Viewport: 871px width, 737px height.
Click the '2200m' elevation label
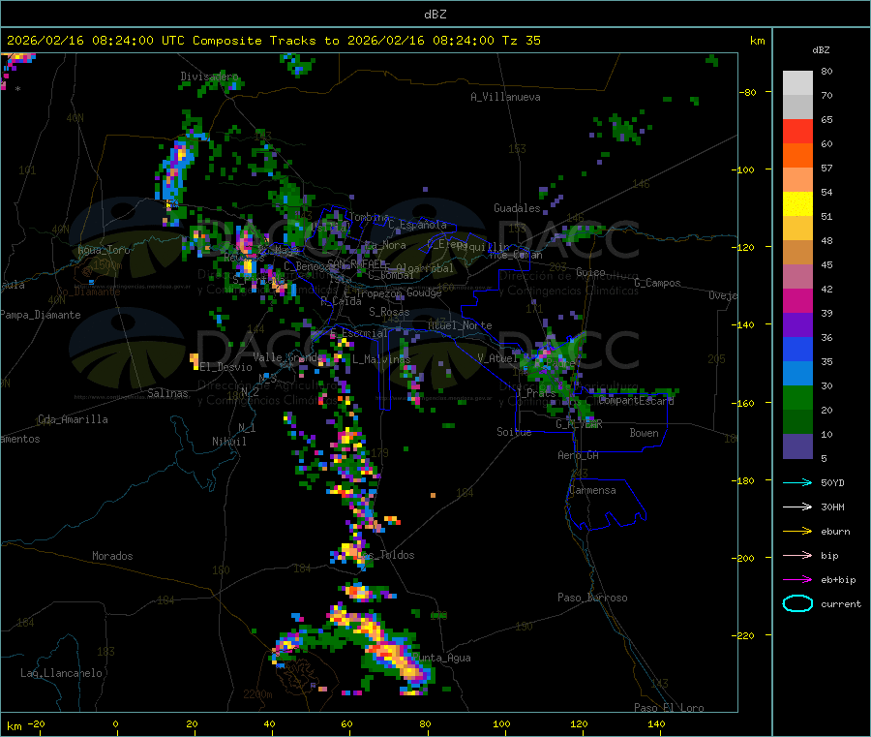click(x=257, y=694)
